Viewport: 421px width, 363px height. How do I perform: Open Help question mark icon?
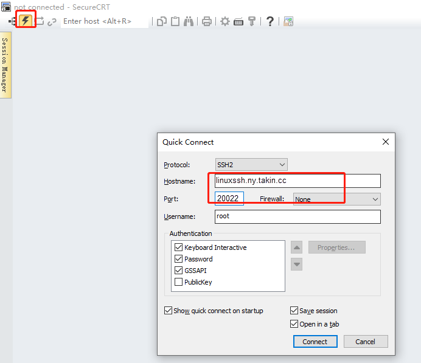pos(270,21)
